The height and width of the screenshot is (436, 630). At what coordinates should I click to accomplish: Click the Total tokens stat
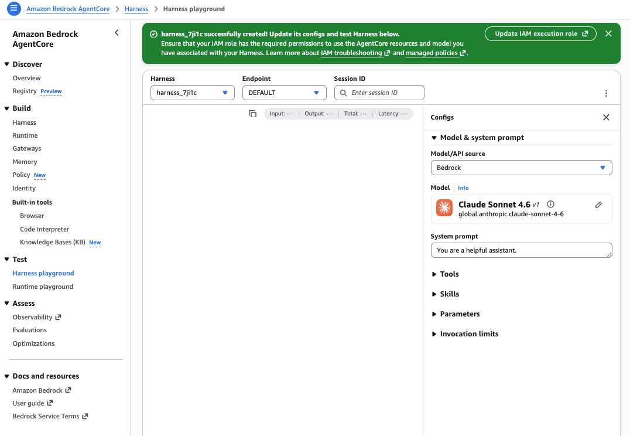click(x=355, y=114)
